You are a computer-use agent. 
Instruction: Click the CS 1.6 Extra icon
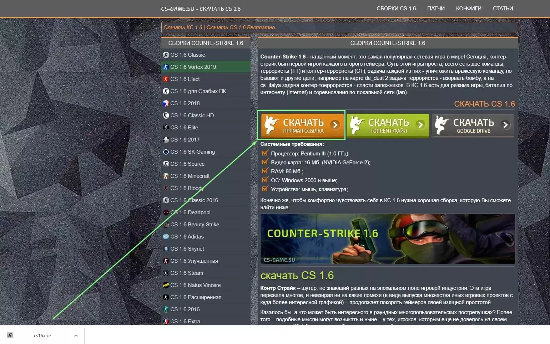pyautogui.click(x=166, y=322)
